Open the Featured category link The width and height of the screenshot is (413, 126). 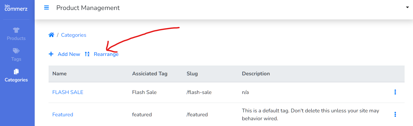[x=63, y=114]
